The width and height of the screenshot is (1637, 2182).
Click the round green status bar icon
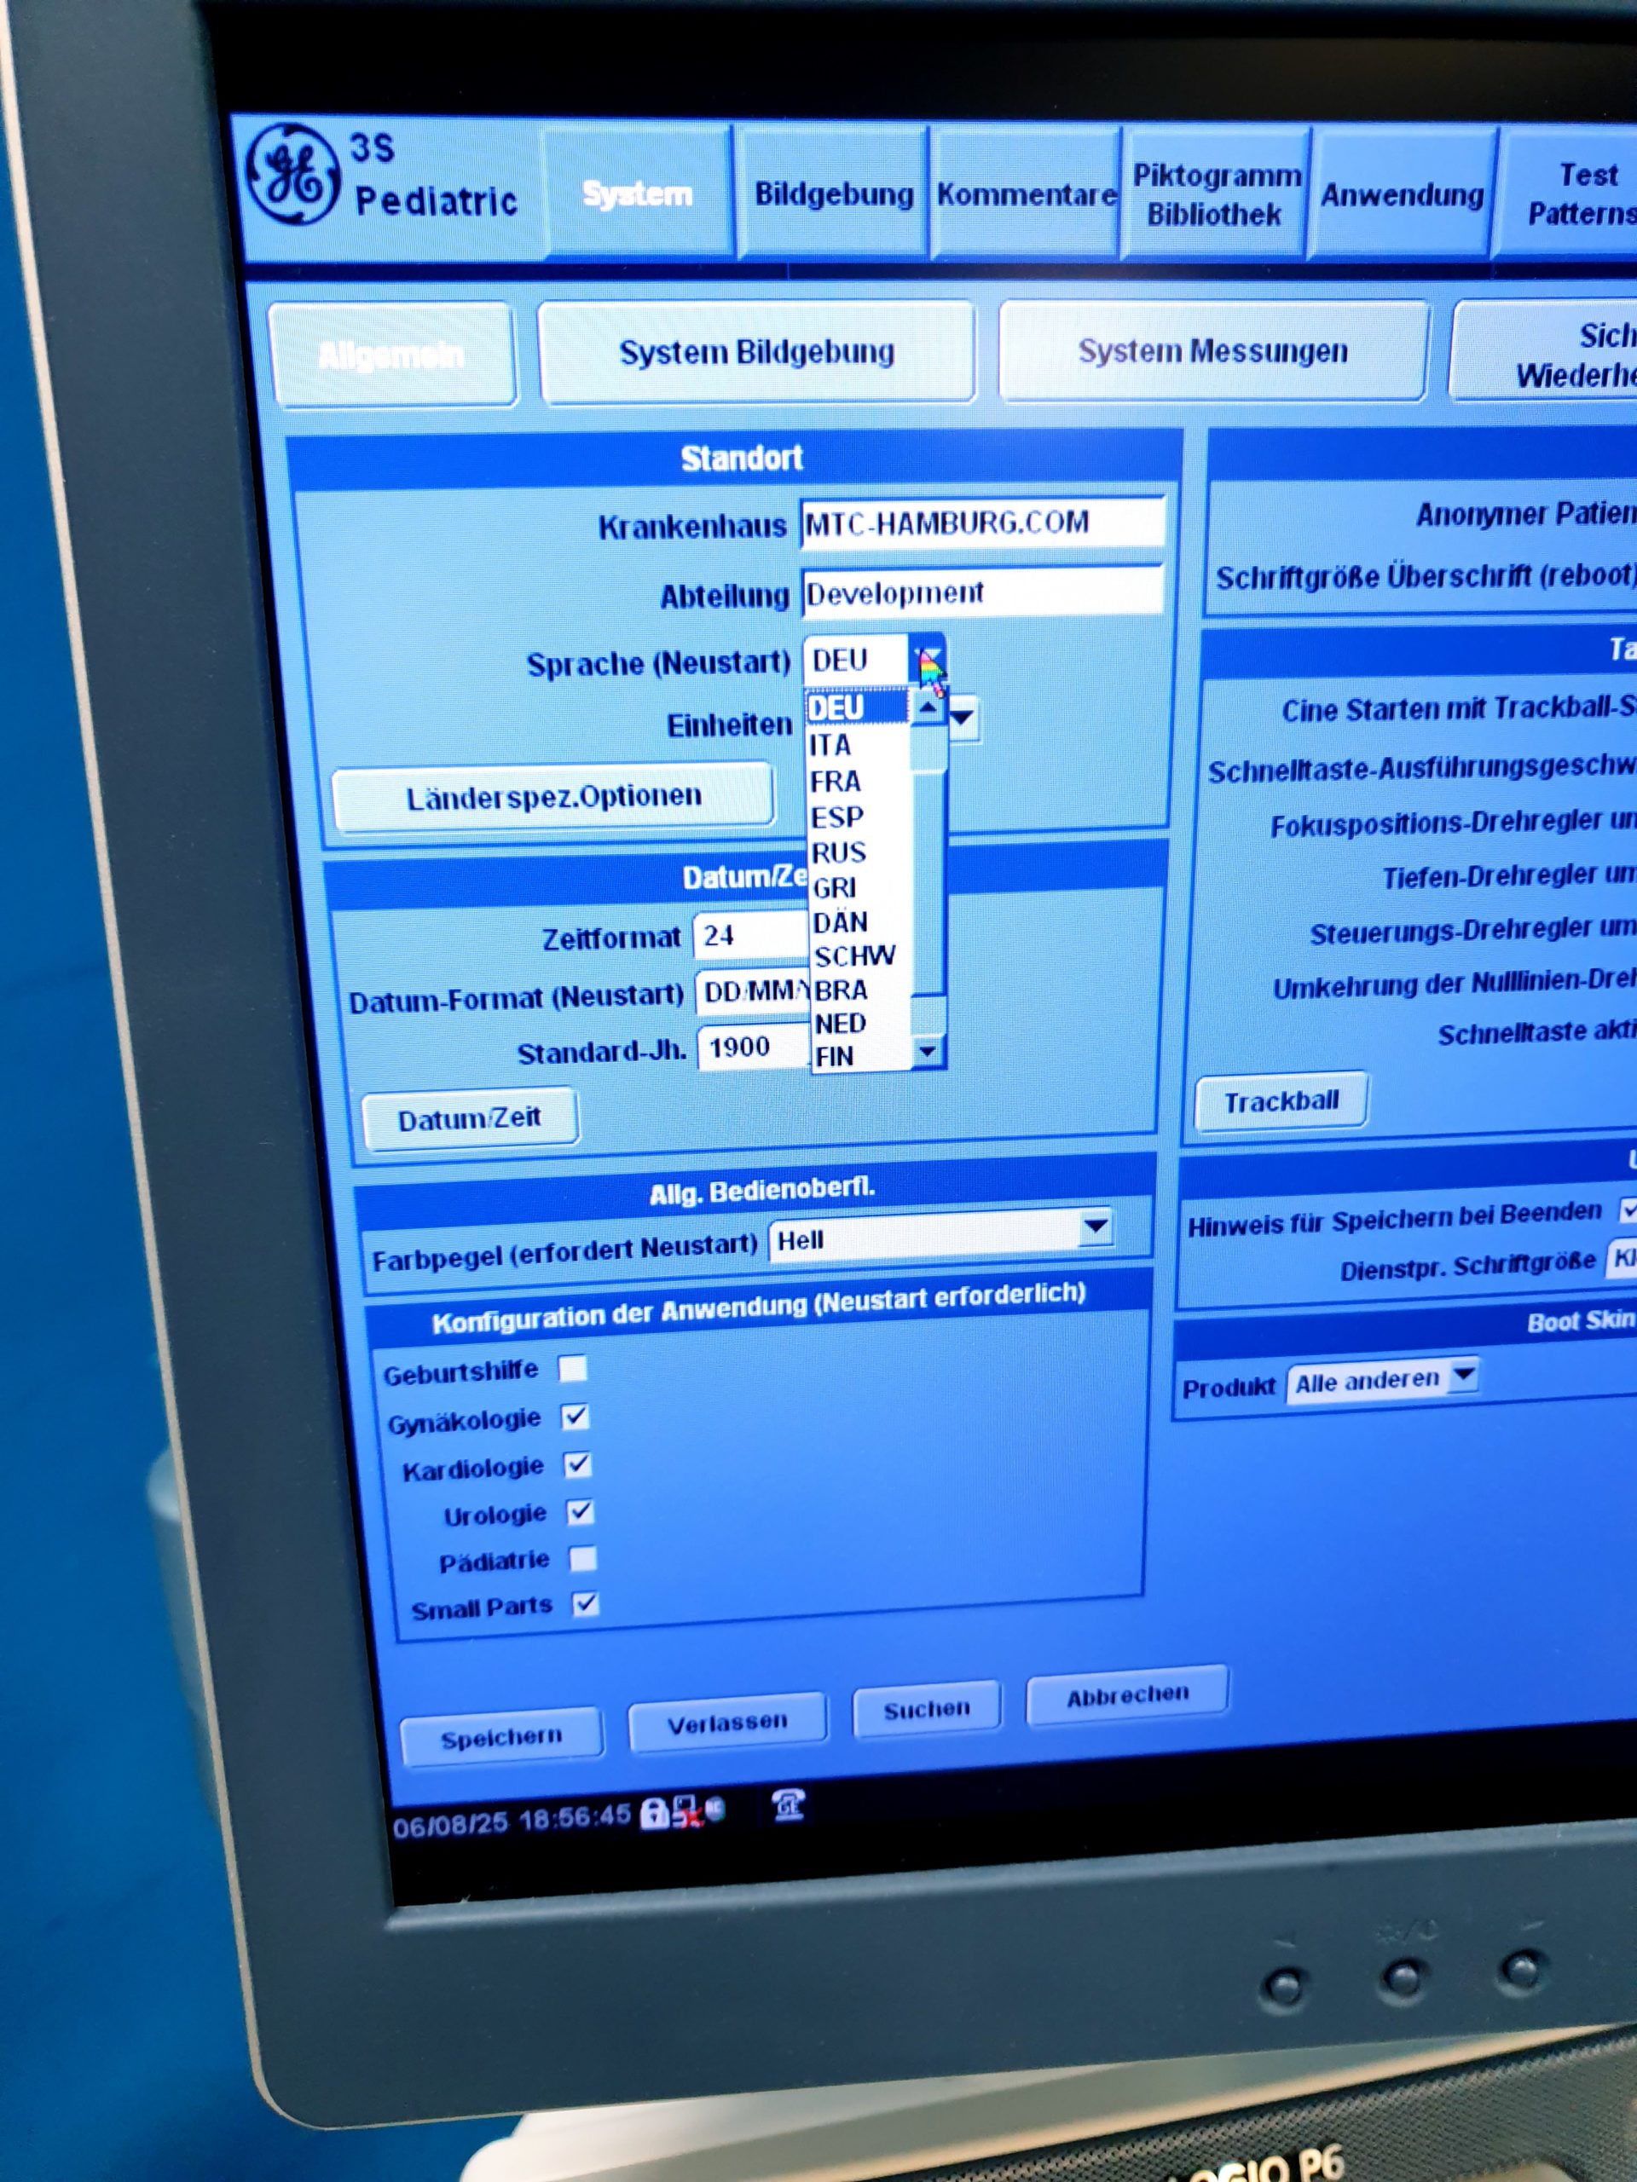tap(715, 1808)
